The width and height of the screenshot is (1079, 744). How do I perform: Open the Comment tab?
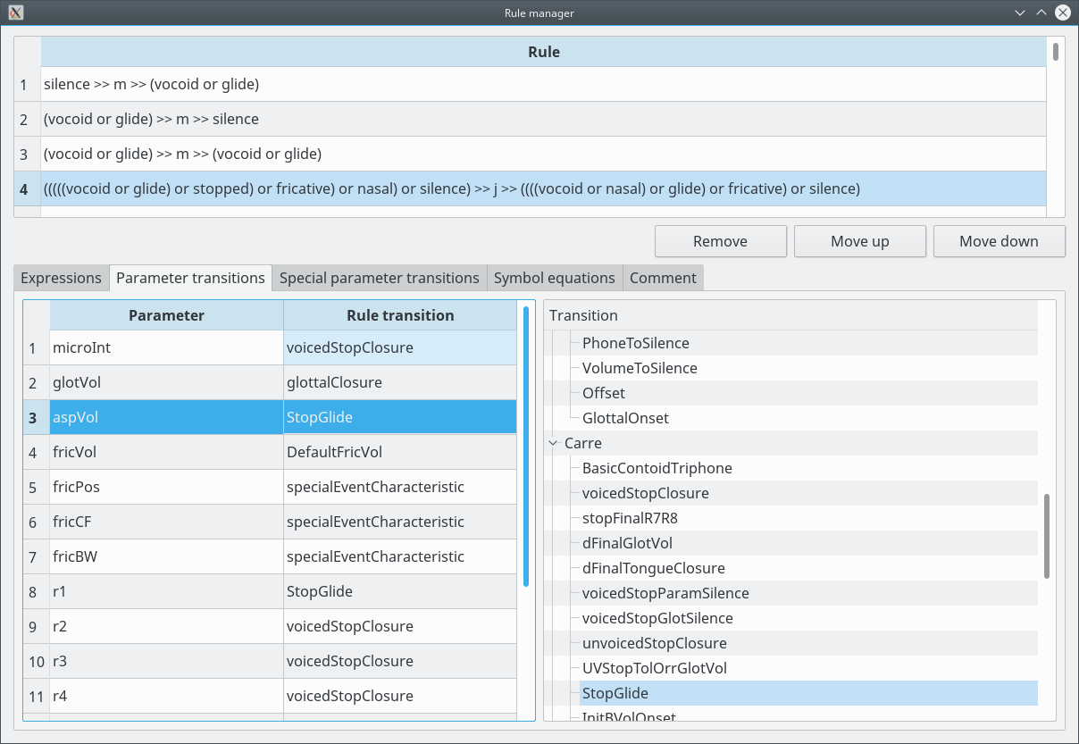pyautogui.click(x=663, y=278)
